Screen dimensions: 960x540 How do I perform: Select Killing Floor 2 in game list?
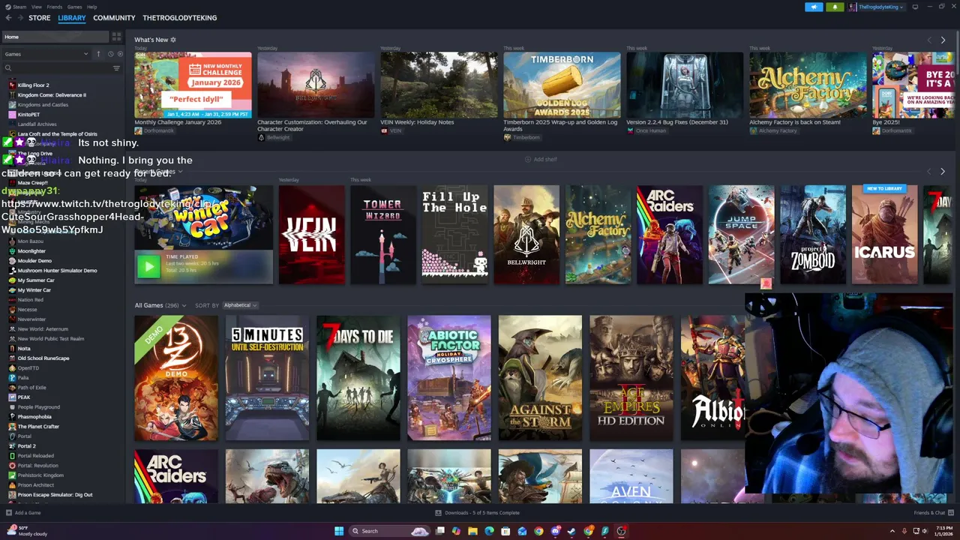pyautogui.click(x=33, y=85)
